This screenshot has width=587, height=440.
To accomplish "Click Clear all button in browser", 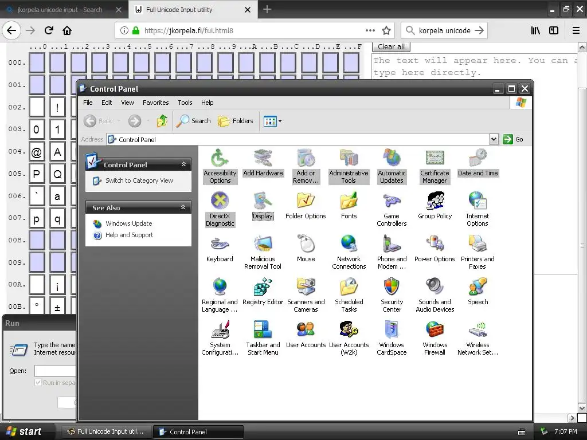I will click(391, 47).
